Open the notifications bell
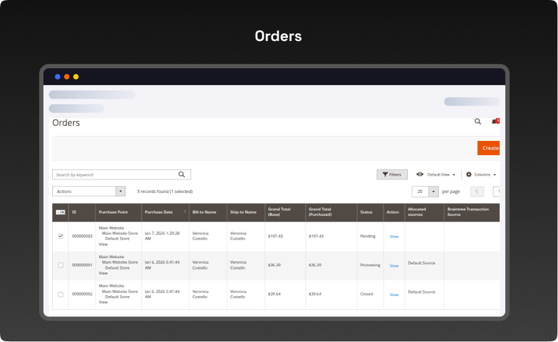558x342 pixels. [x=495, y=122]
